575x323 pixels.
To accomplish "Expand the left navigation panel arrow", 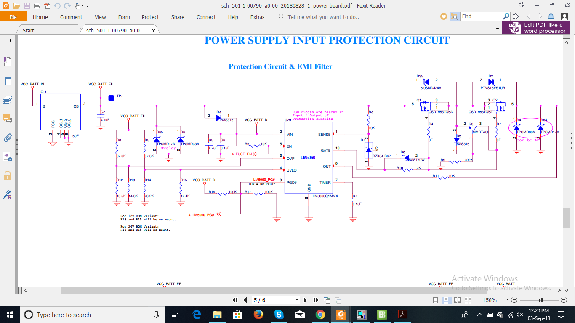I will click(11, 40).
